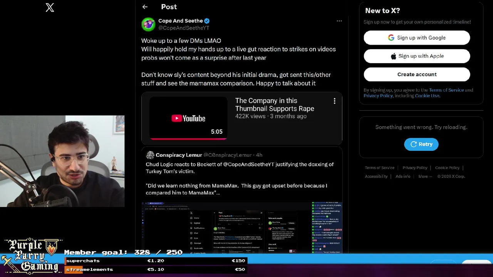This screenshot has height=277, width=493.
Task: Open the Cookie Use link
Action: (427, 96)
